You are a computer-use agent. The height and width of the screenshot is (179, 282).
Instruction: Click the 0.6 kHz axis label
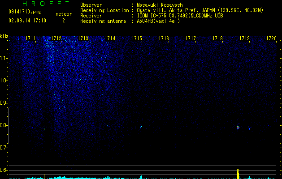[x=3, y=170]
